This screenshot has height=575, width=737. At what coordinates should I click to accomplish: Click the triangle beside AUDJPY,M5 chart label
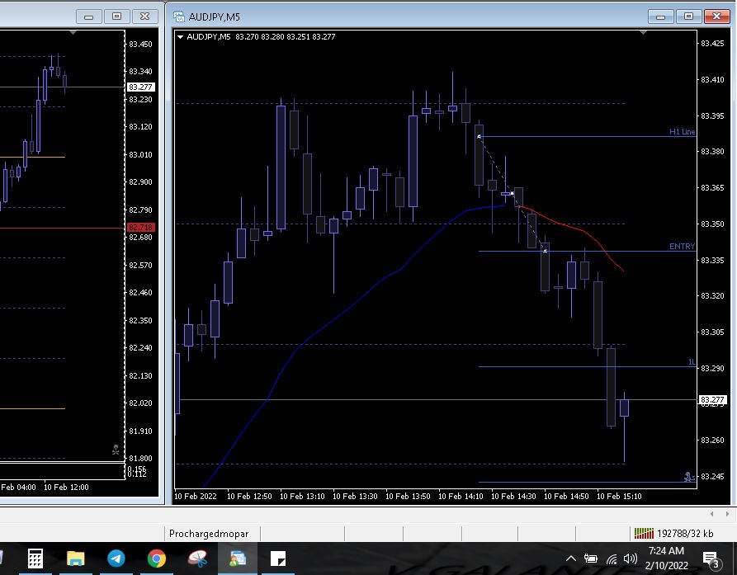181,36
